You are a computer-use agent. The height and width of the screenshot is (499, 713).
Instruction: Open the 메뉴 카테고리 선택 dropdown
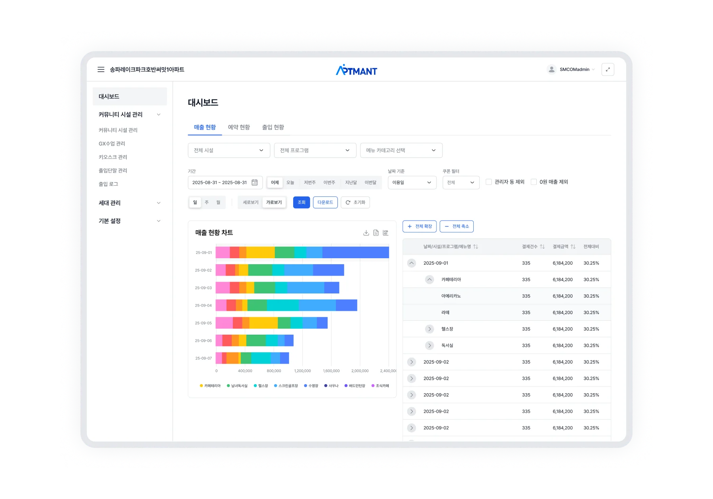click(x=401, y=150)
